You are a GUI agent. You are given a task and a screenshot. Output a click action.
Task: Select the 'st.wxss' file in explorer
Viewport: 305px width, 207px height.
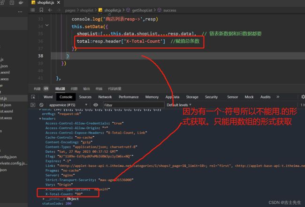coord(6,118)
